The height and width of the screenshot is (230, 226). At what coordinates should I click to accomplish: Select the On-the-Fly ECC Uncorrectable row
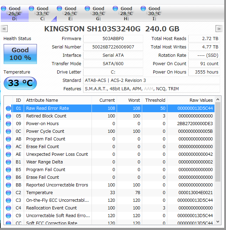click(109, 200)
